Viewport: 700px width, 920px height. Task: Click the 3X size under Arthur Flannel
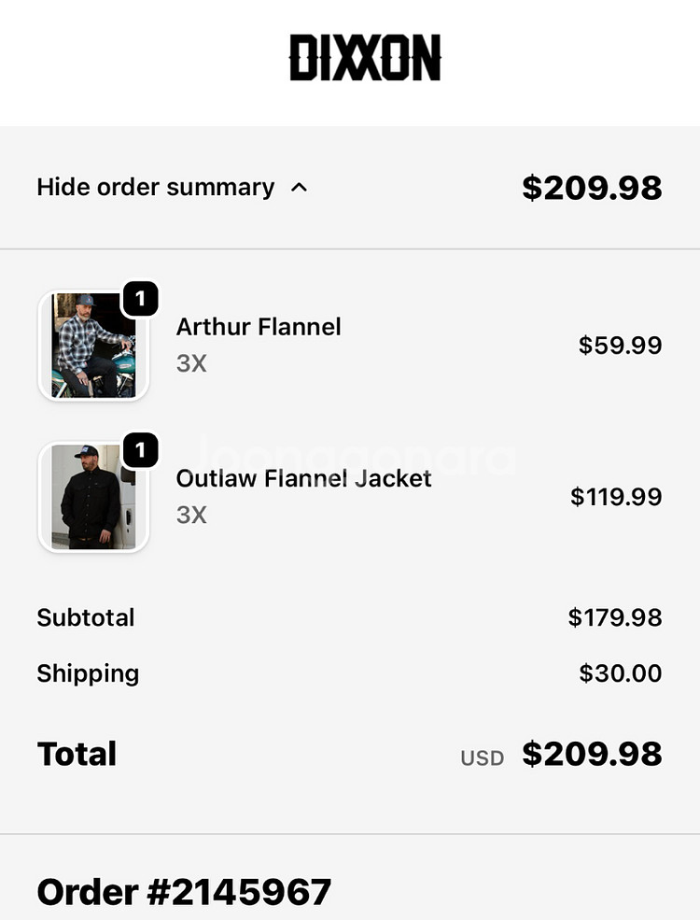191,363
